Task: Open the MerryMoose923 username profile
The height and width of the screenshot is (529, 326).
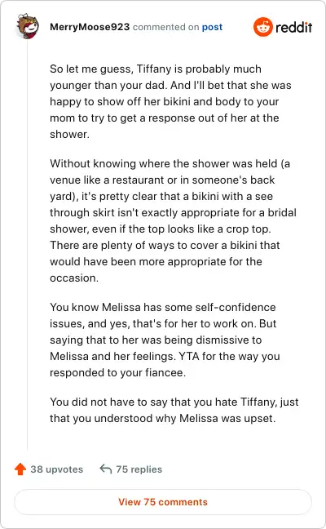Action: tap(90, 27)
